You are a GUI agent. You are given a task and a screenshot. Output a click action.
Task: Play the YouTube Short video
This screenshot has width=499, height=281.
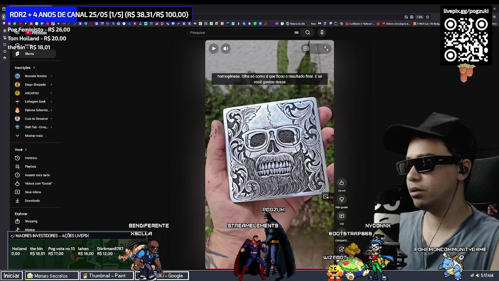(214, 48)
